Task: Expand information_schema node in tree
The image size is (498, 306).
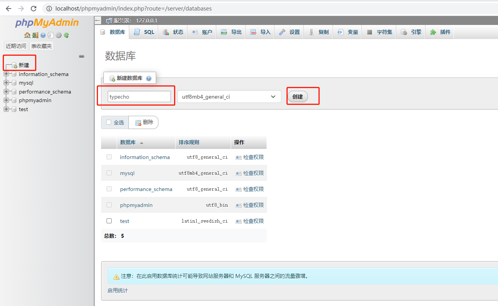Action: (x=6, y=74)
